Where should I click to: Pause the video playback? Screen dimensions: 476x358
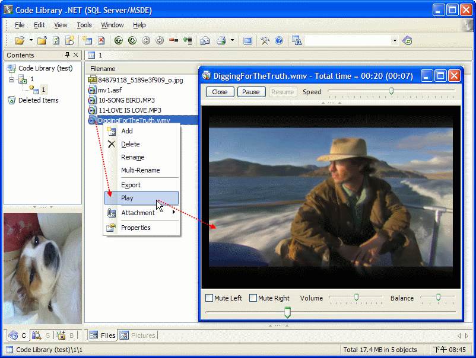251,92
